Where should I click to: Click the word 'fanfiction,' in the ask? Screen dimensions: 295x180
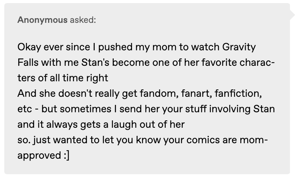[229, 93]
